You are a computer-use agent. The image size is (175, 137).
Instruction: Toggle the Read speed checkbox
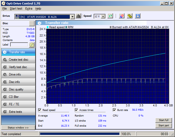(40, 110)
